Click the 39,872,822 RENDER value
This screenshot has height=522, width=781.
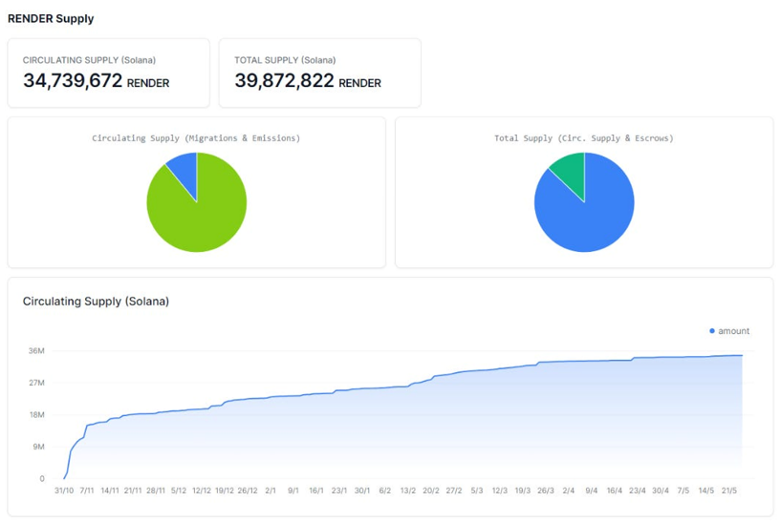[308, 80]
